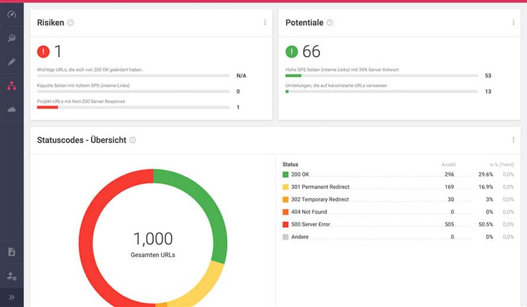Click the help icon next to Potentiale

[x=330, y=23]
